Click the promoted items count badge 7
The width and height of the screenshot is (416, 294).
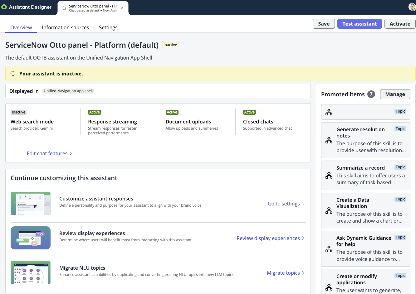[371, 94]
